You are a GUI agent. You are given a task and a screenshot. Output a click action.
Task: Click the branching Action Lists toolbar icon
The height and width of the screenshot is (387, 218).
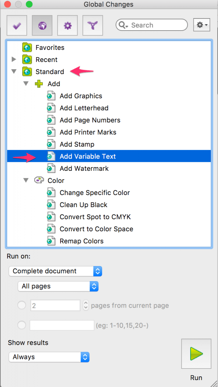(x=92, y=25)
